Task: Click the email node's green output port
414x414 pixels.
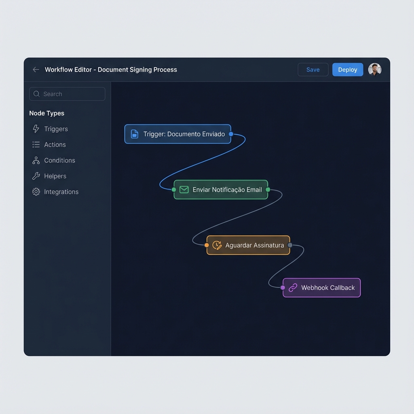Action: click(x=268, y=190)
